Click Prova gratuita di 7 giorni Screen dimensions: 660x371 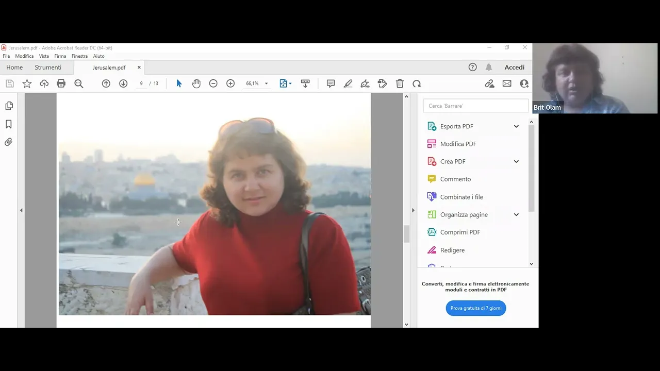(x=476, y=308)
